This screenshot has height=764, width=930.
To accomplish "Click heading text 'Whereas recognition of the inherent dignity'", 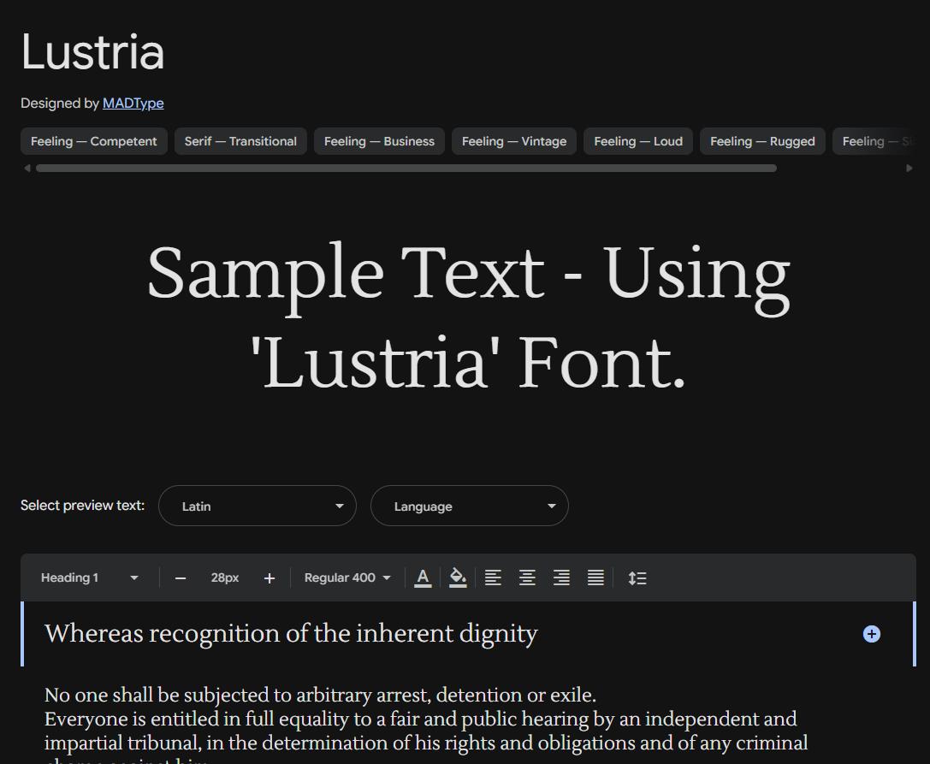I will (x=291, y=633).
